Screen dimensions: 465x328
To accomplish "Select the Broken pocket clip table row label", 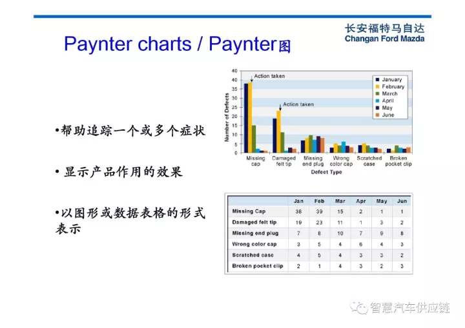I will (x=258, y=265).
